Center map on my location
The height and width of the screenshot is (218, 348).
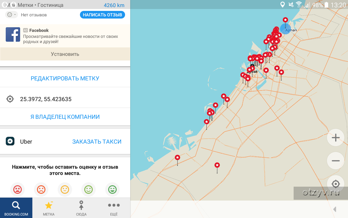coord(335,184)
